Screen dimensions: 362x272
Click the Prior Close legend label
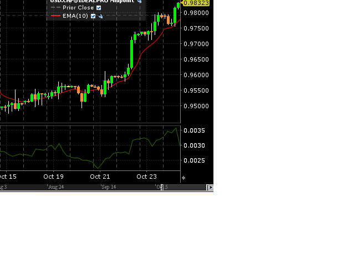78,8
